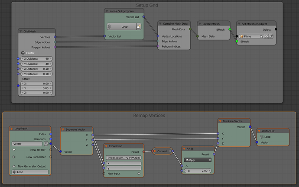
Task: Click the new subprogram icon beside Loop
Action: pos(139,26)
